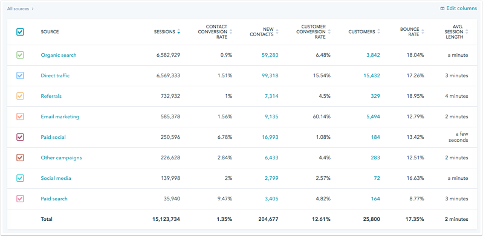Sort by Customers column arrows
Screen dimensions: 483x236
pyautogui.click(x=378, y=32)
